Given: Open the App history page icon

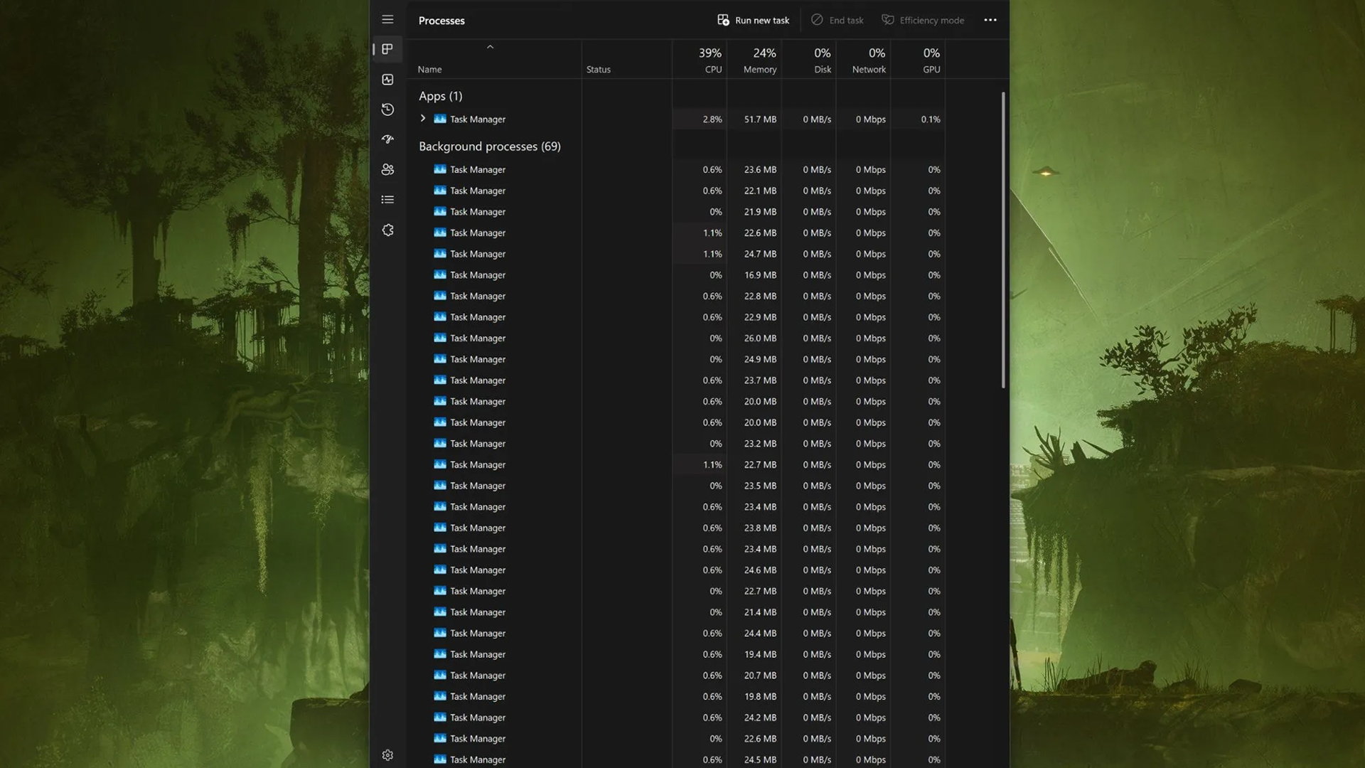Looking at the screenshot, I should click(x=387, y=110).
